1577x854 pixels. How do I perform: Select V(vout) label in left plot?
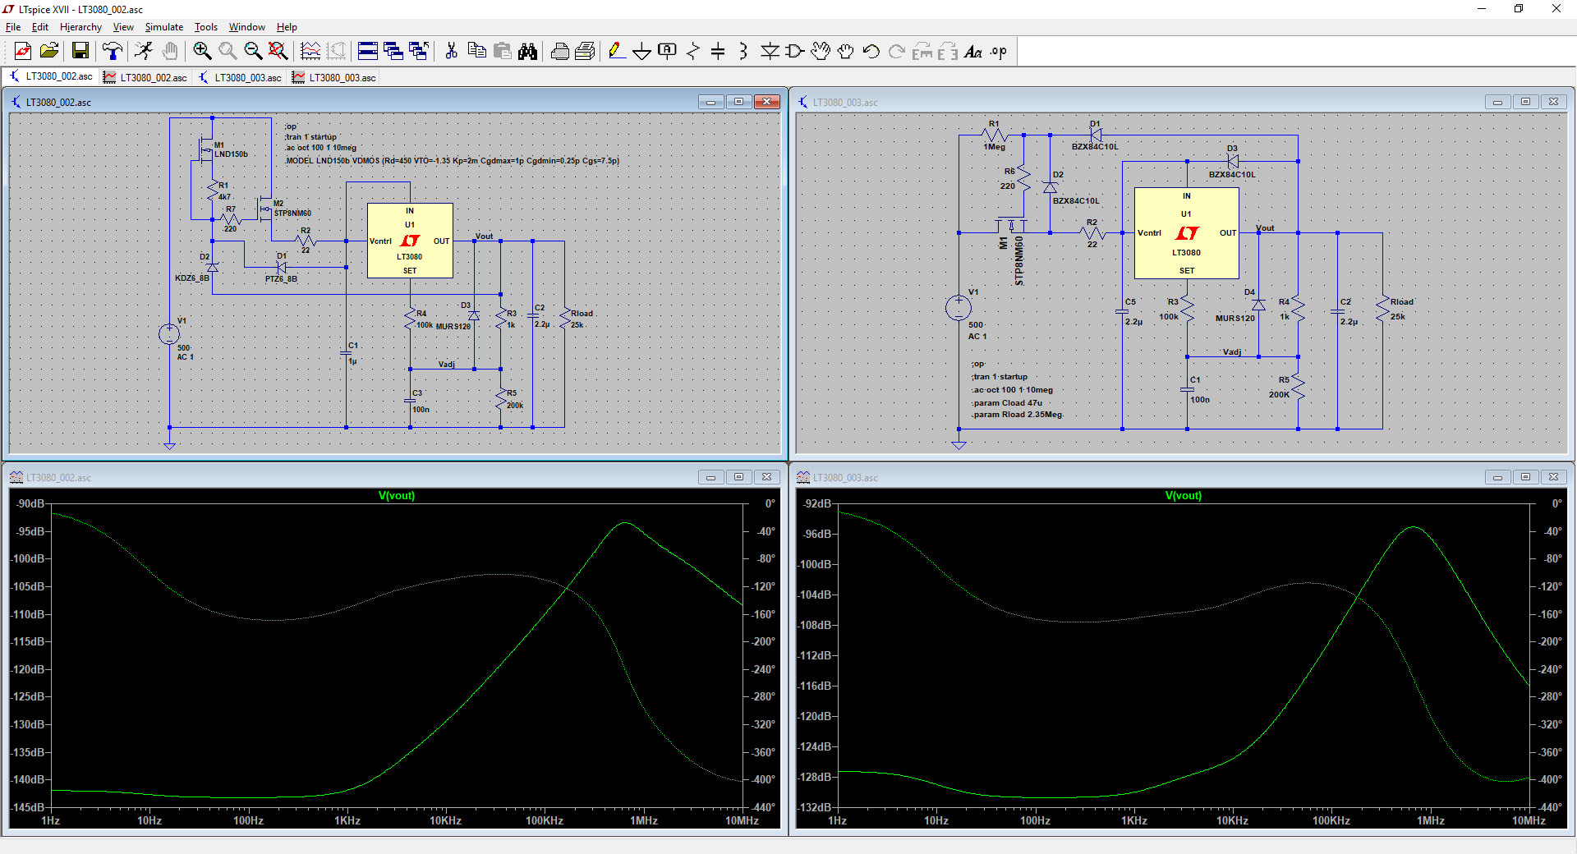pyautogui.click(x=397, y=495)
